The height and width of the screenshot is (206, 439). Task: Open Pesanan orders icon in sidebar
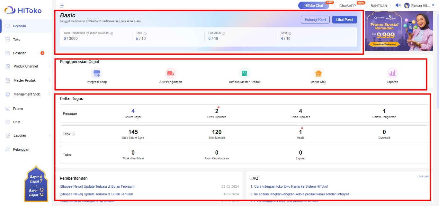tap(8, 53)
